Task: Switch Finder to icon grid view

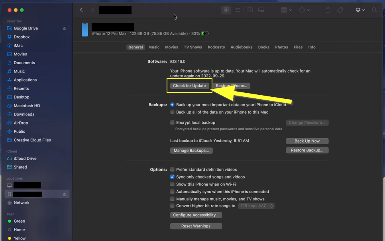Action: pyautogui.click(x=226, y=10)
